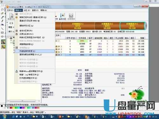
Task: Click the previous-disk left arrow
Action: (x=10, y=23)
